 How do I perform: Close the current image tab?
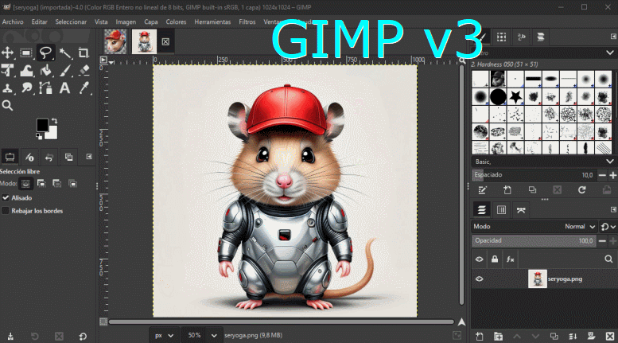click(165, 42)
